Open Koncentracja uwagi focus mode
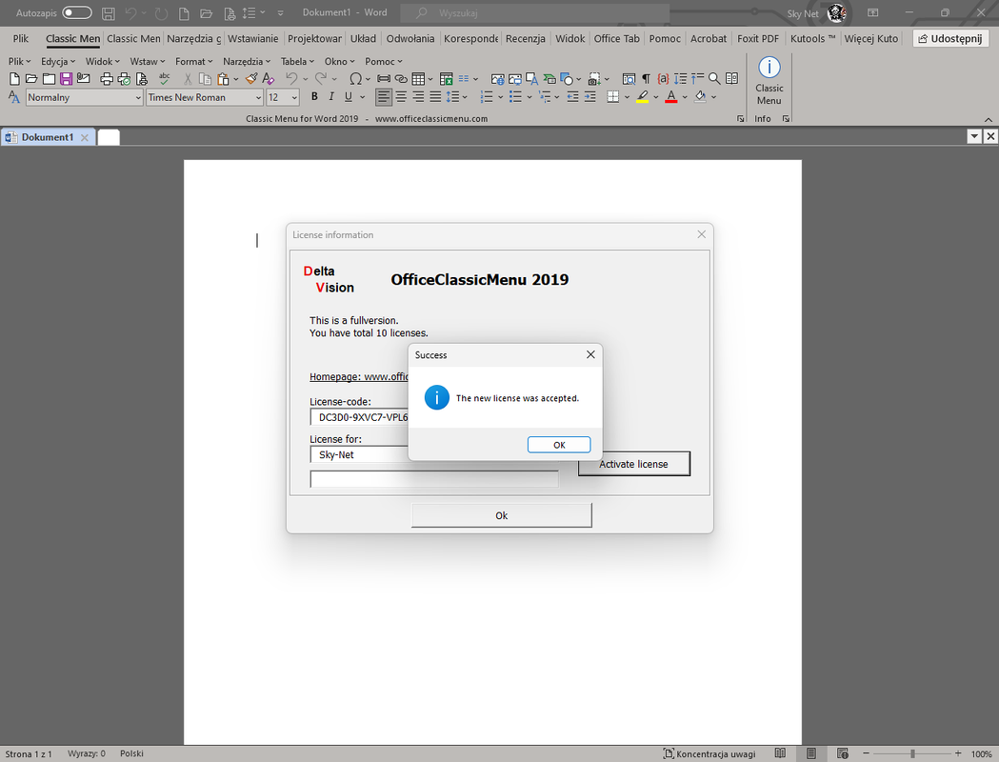999x762 pixels. tap(709, 753)
